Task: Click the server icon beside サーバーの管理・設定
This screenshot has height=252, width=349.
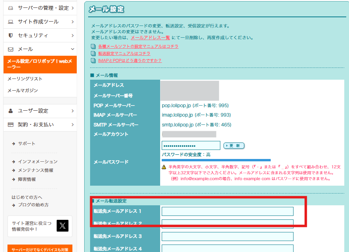Action: click(11, 8)
